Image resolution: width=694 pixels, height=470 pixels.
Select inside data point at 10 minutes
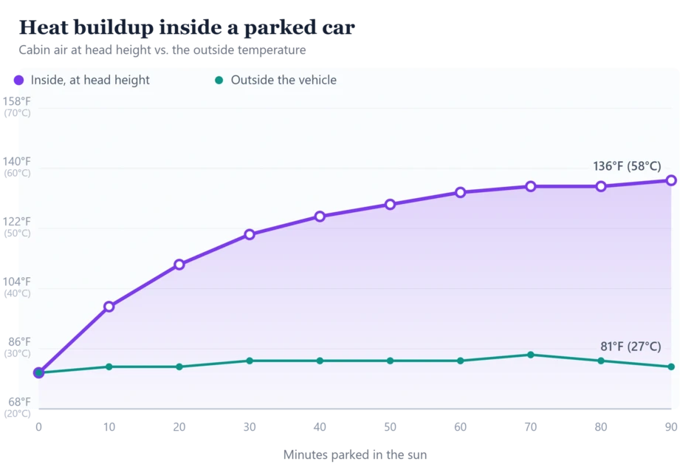pos(109,307)
